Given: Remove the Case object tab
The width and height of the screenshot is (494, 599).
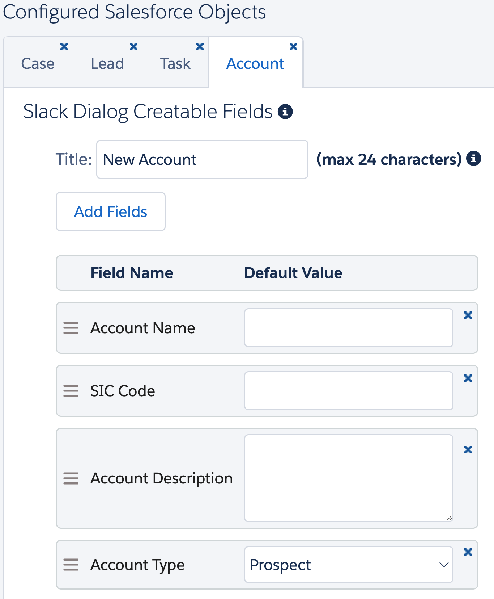Looking at the screenshot, I should click(x=64, y=46).
